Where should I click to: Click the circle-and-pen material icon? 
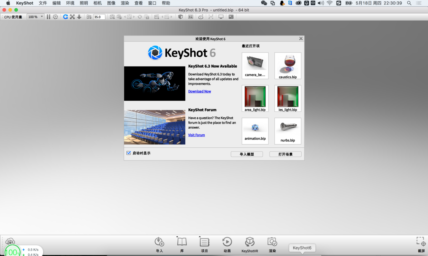point(201,17)
